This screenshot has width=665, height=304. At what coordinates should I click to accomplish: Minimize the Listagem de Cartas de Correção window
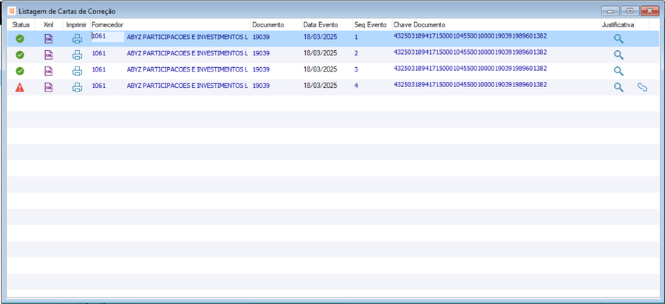(611, 10)
